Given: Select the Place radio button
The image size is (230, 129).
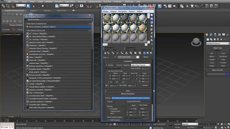Looking at the screenshot, I should click(x=139, y=109).
